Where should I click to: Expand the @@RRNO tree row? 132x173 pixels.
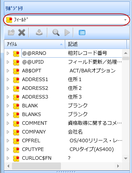8,53
